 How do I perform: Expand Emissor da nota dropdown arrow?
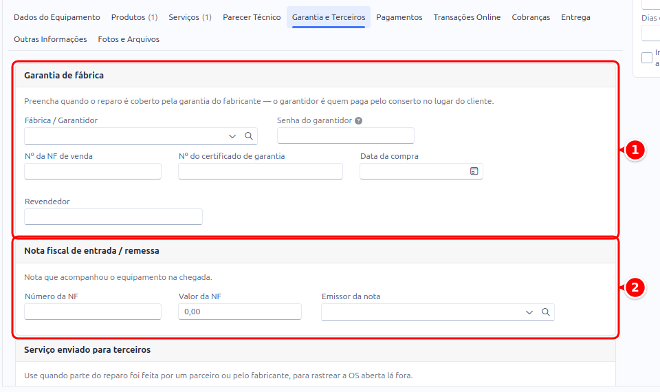pos(529,312)
